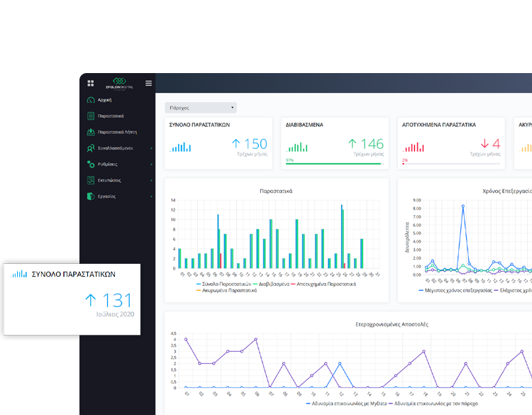The image size is (532, 415).
Task: Open the apps grid icon in sidebar header
Action: click(91, 83)
